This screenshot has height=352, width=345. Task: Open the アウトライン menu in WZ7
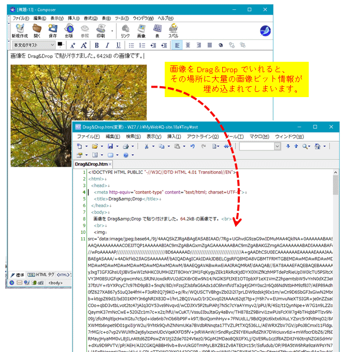pos(203,137)
